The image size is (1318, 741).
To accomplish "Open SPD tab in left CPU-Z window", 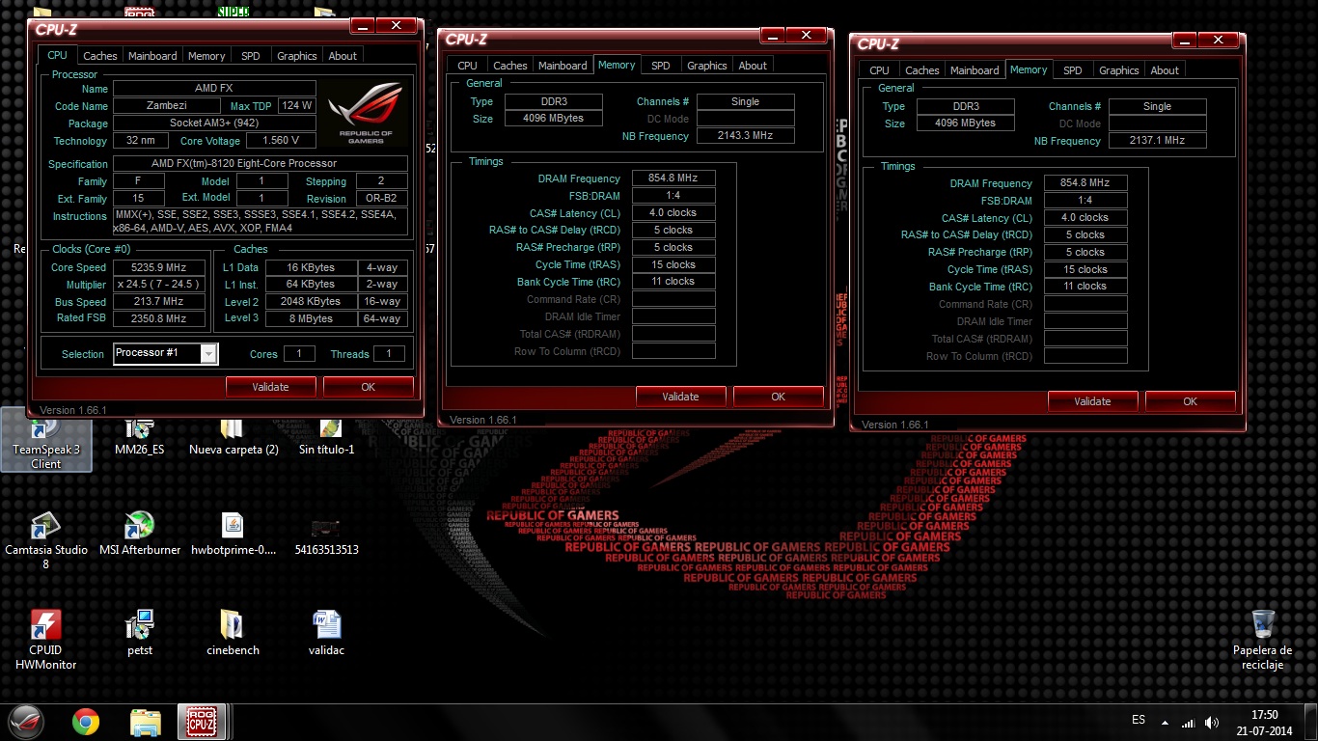I will click(x=251, y=56).
